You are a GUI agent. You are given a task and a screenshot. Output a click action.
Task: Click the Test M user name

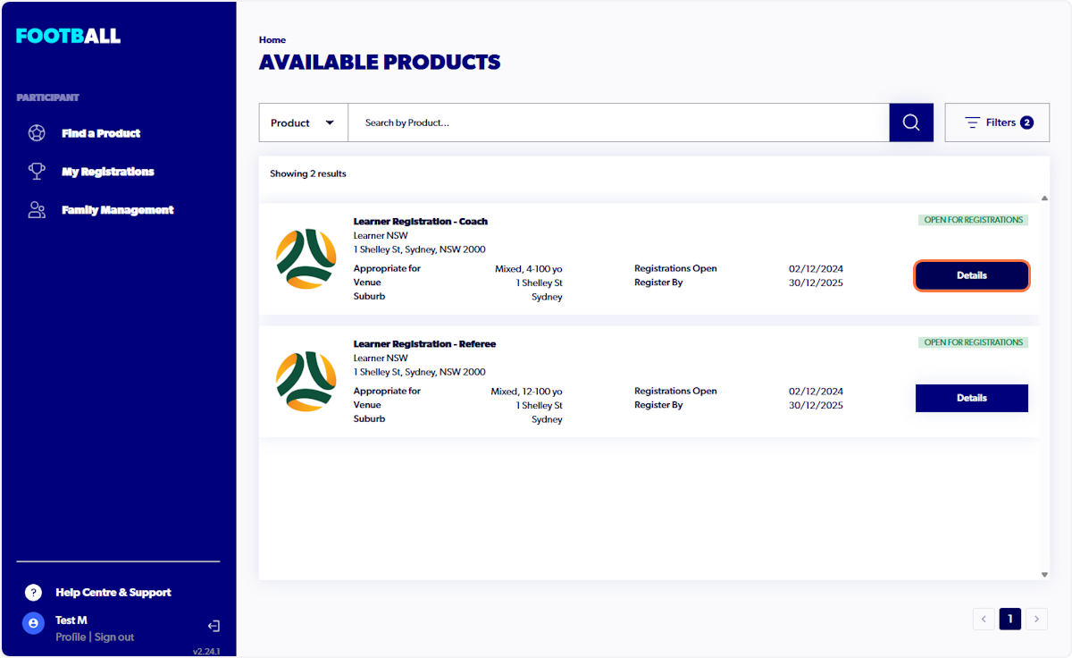[x=71, y=620]
